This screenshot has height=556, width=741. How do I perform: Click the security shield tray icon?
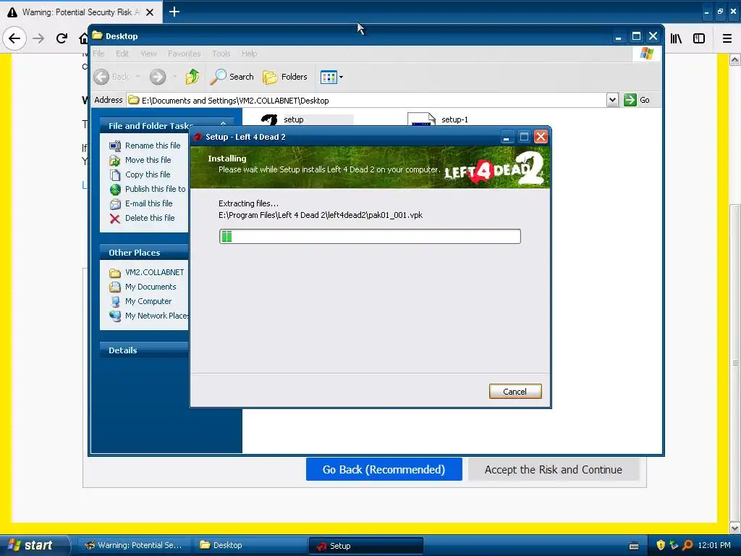click(661, 545)
